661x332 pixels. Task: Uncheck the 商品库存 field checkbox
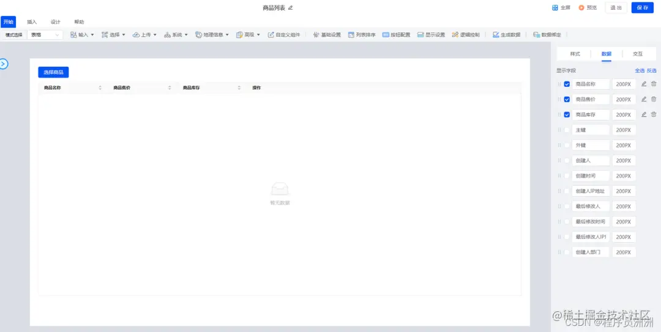pos(567,114)
